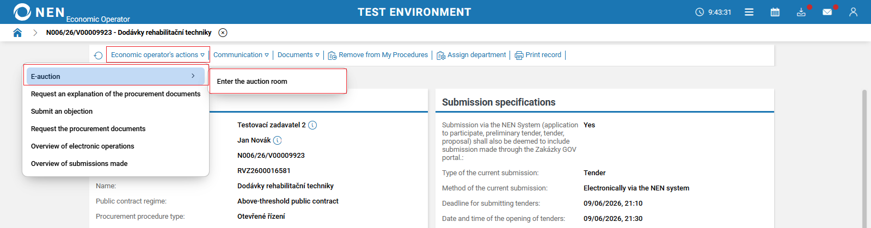Image resolution: width=871 pixels, height=228 pixels.
Task: Select E-auction menu entry
Action: (x=115, y=76)
